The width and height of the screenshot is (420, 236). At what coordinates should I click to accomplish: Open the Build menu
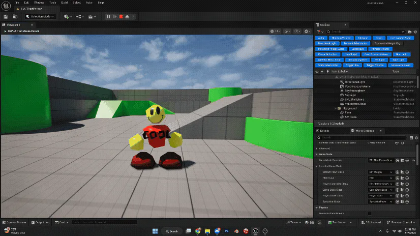coord(65,3)
